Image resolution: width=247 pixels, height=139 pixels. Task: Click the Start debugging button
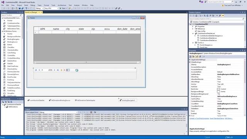click(63, 8)
